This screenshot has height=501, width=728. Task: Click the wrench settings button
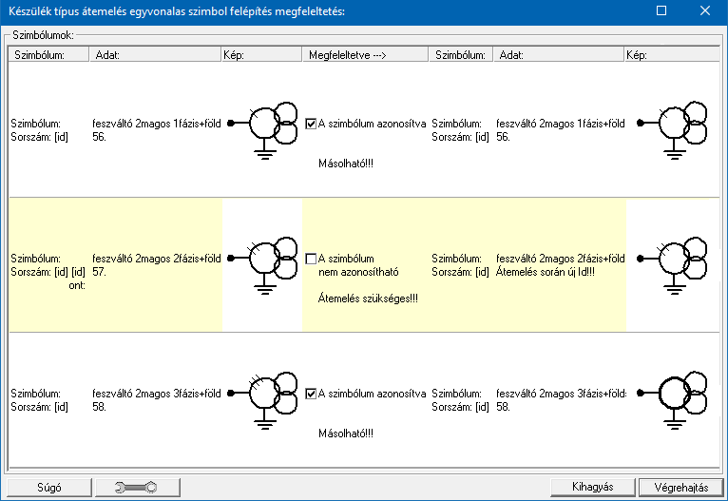[138, 487]
